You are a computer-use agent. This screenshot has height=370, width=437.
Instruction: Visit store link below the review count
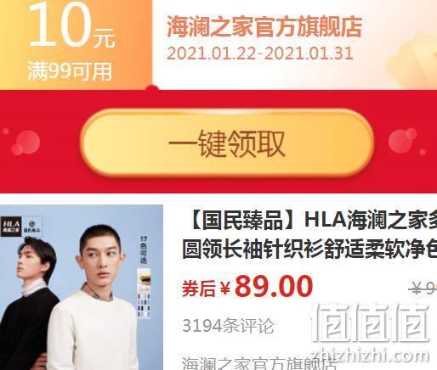[x=259, y=363]
